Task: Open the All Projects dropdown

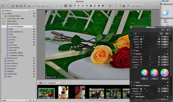Action: (x=7, y=11)
